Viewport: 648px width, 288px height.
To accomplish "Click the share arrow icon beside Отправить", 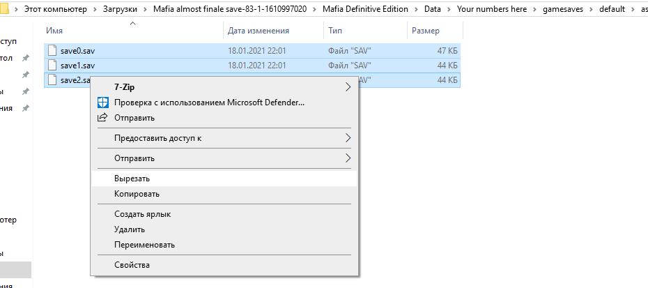I will (103, 118).
